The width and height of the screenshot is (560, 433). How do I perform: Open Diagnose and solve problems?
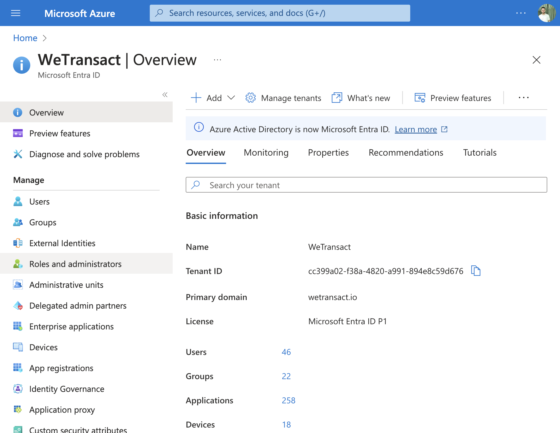pyautogui.click(x=86, y=154)
